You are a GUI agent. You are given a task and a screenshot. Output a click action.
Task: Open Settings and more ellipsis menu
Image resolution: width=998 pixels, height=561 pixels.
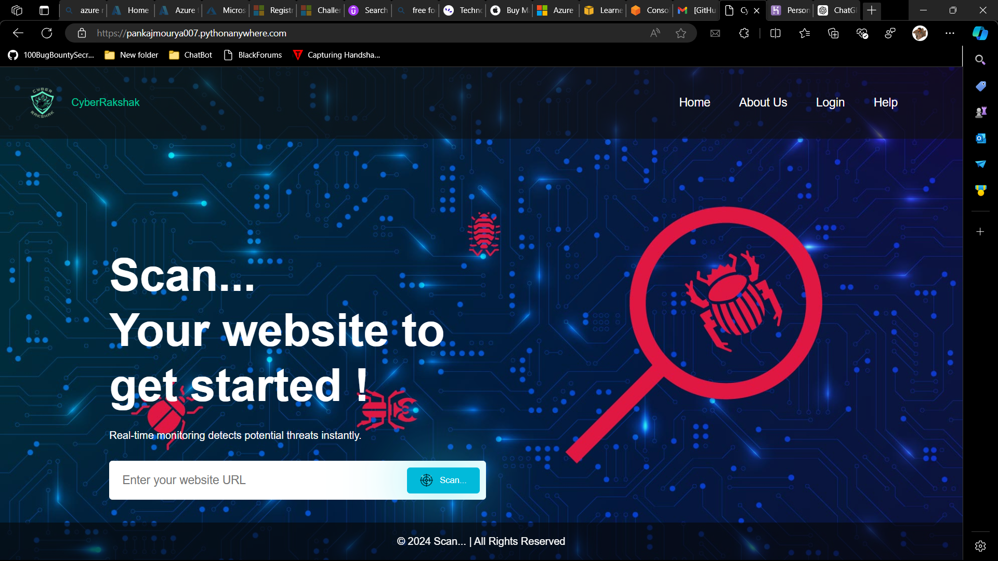(950, 33)
